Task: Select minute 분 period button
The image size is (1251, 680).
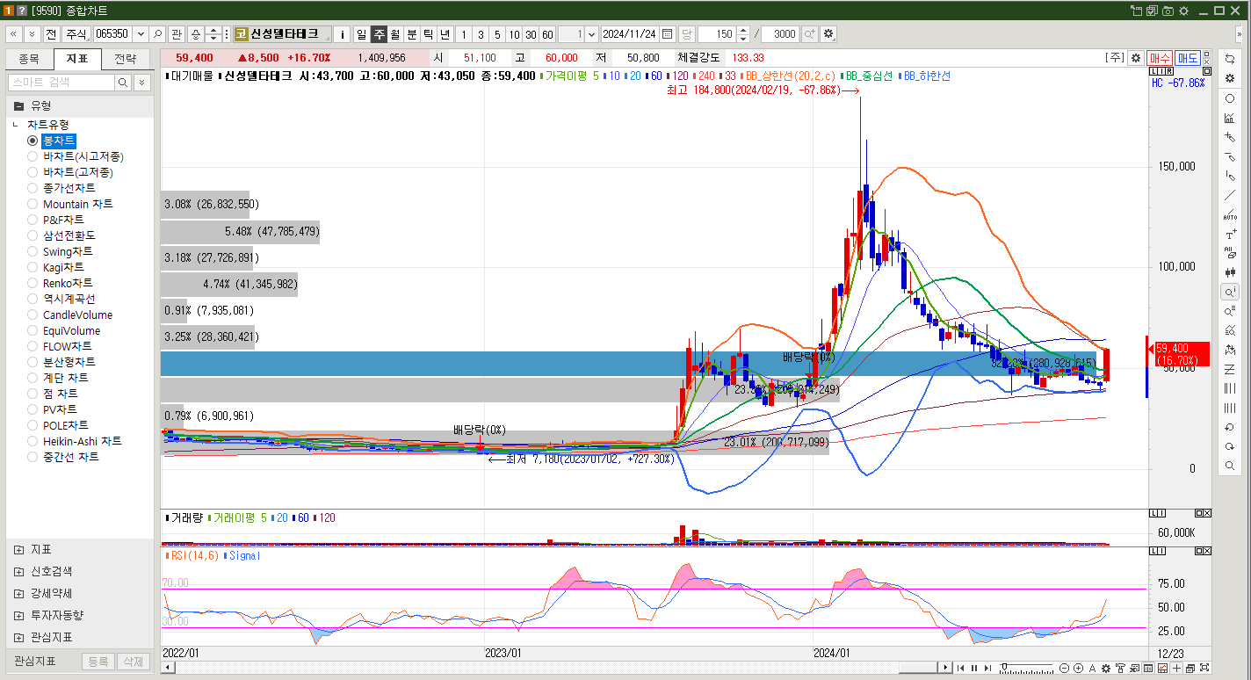Action: click(412, 34)
